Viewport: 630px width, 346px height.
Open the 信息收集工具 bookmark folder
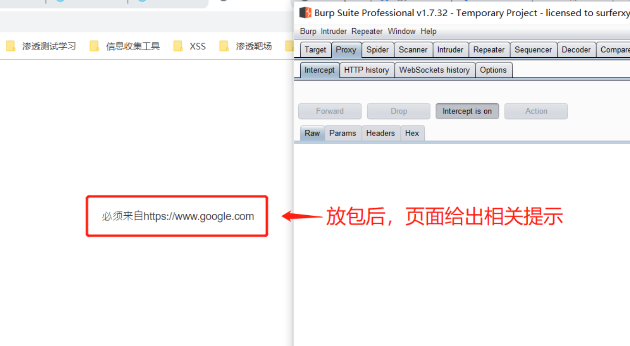pyautogui.click(x=125, y=46)
